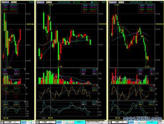This screenshot has width=164, height=124.
Task: Click the red icon in middle bottom toolbar
Action: click(x=72, y=122)
